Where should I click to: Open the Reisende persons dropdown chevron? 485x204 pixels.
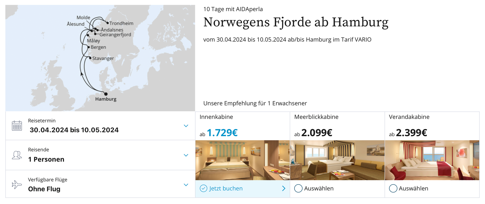[186, 155]
